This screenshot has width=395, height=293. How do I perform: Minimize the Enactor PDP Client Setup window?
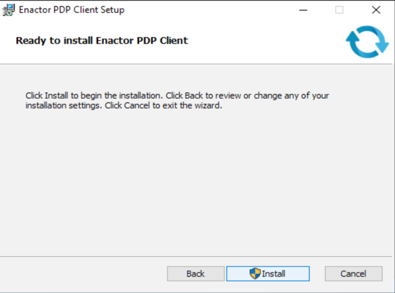[x=303, y=10]
